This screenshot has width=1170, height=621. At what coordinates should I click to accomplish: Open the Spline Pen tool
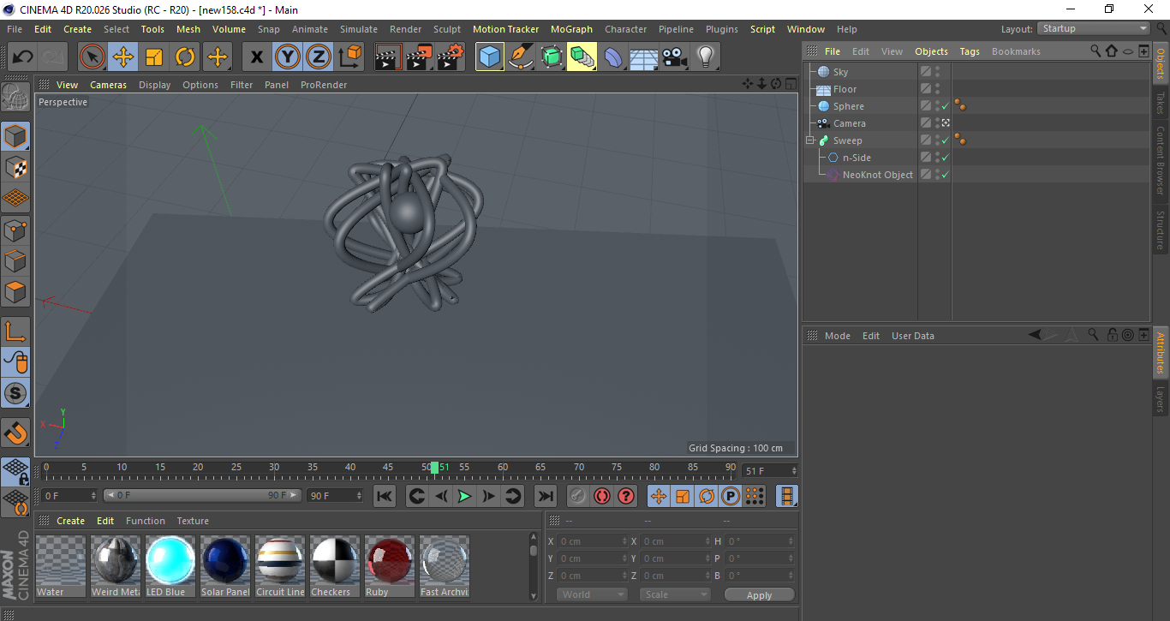coord(521,57)
